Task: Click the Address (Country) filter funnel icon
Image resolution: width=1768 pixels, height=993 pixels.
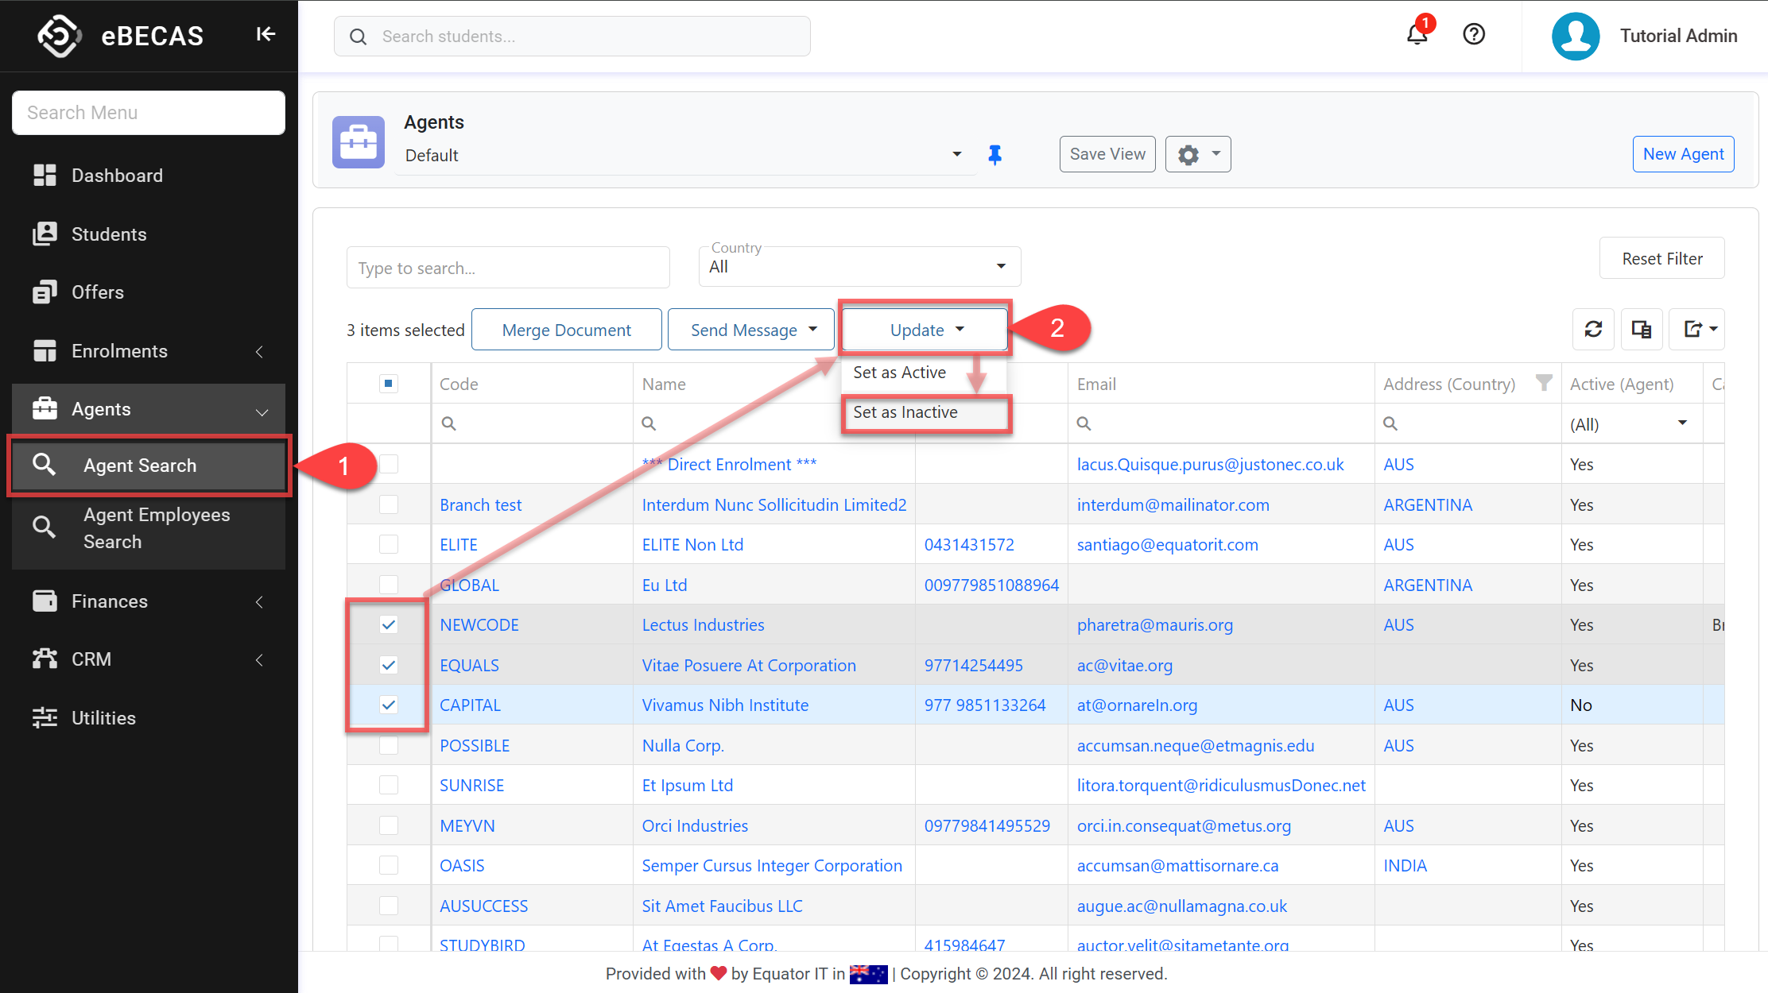Action: [1544, 383]
